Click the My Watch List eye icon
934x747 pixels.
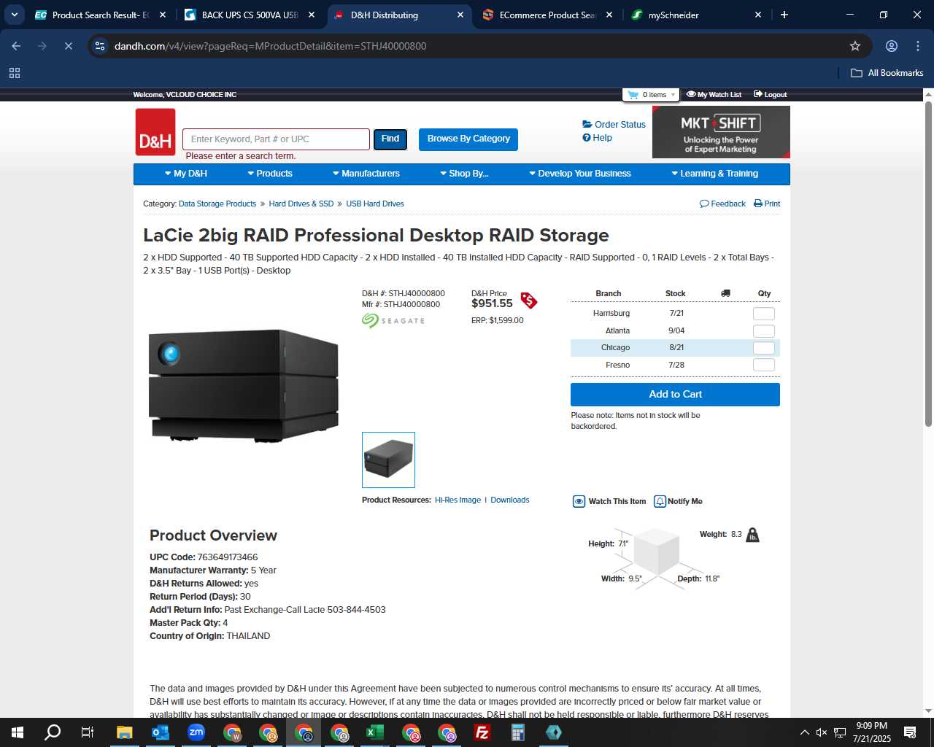click(691, 94)
